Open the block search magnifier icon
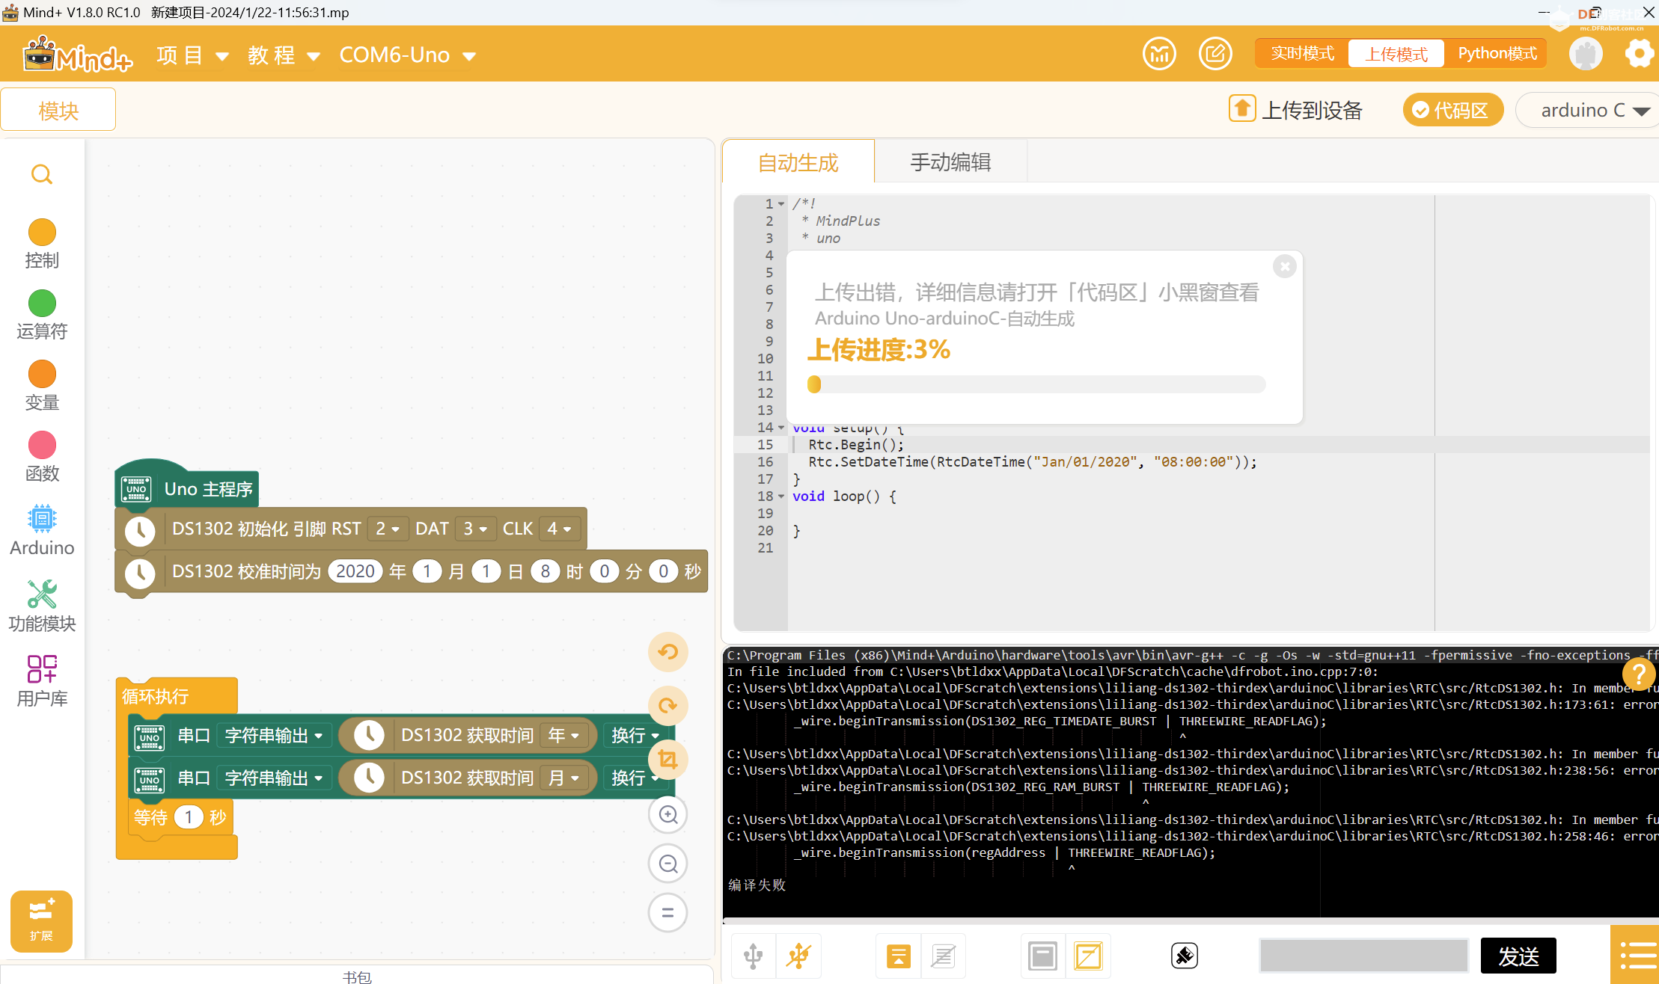1659x984 pixels. [42, 174]
